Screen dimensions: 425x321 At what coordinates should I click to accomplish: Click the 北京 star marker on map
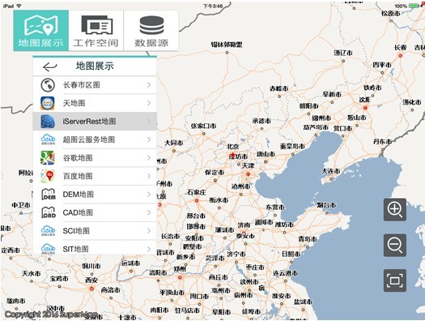[x=232, y=155]
